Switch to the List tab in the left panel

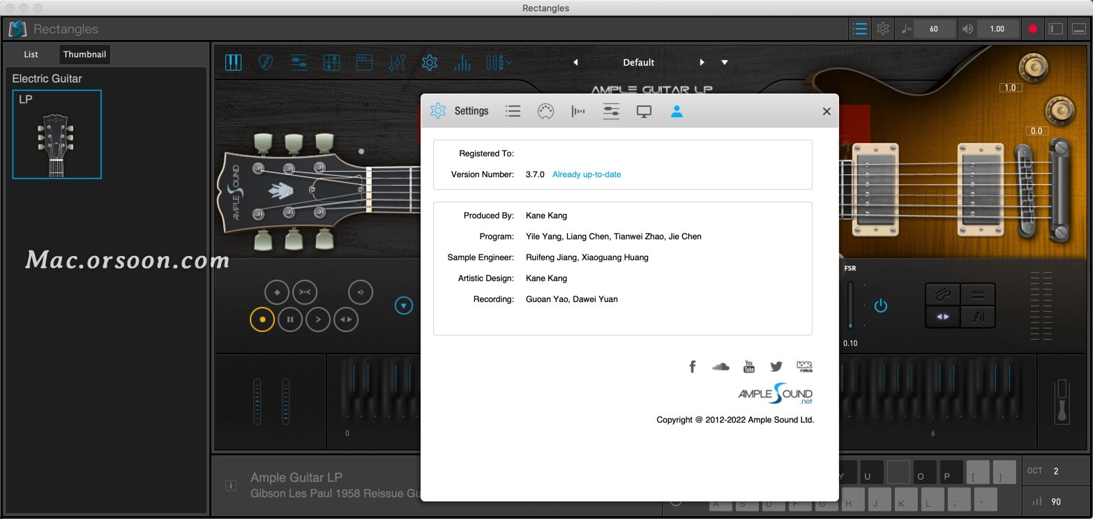[x=31, y=54]
